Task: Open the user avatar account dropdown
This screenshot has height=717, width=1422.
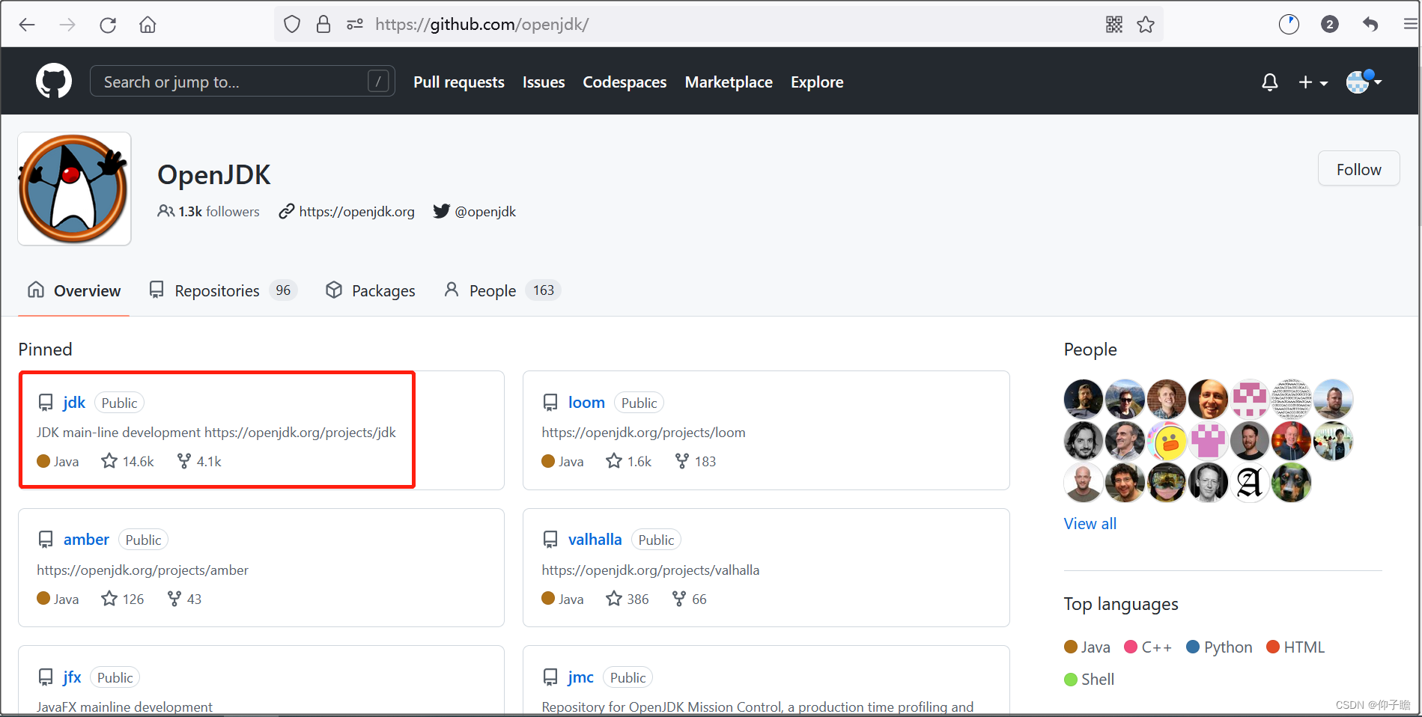Action: [1364, 81]
